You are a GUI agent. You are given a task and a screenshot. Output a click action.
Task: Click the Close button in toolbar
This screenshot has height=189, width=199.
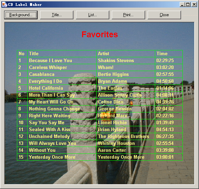click(x=164, y=15)
